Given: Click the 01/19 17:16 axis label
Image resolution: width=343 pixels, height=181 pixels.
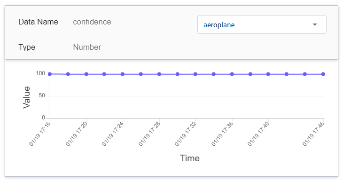Looking at the screenshot, I should click(40, 134).
